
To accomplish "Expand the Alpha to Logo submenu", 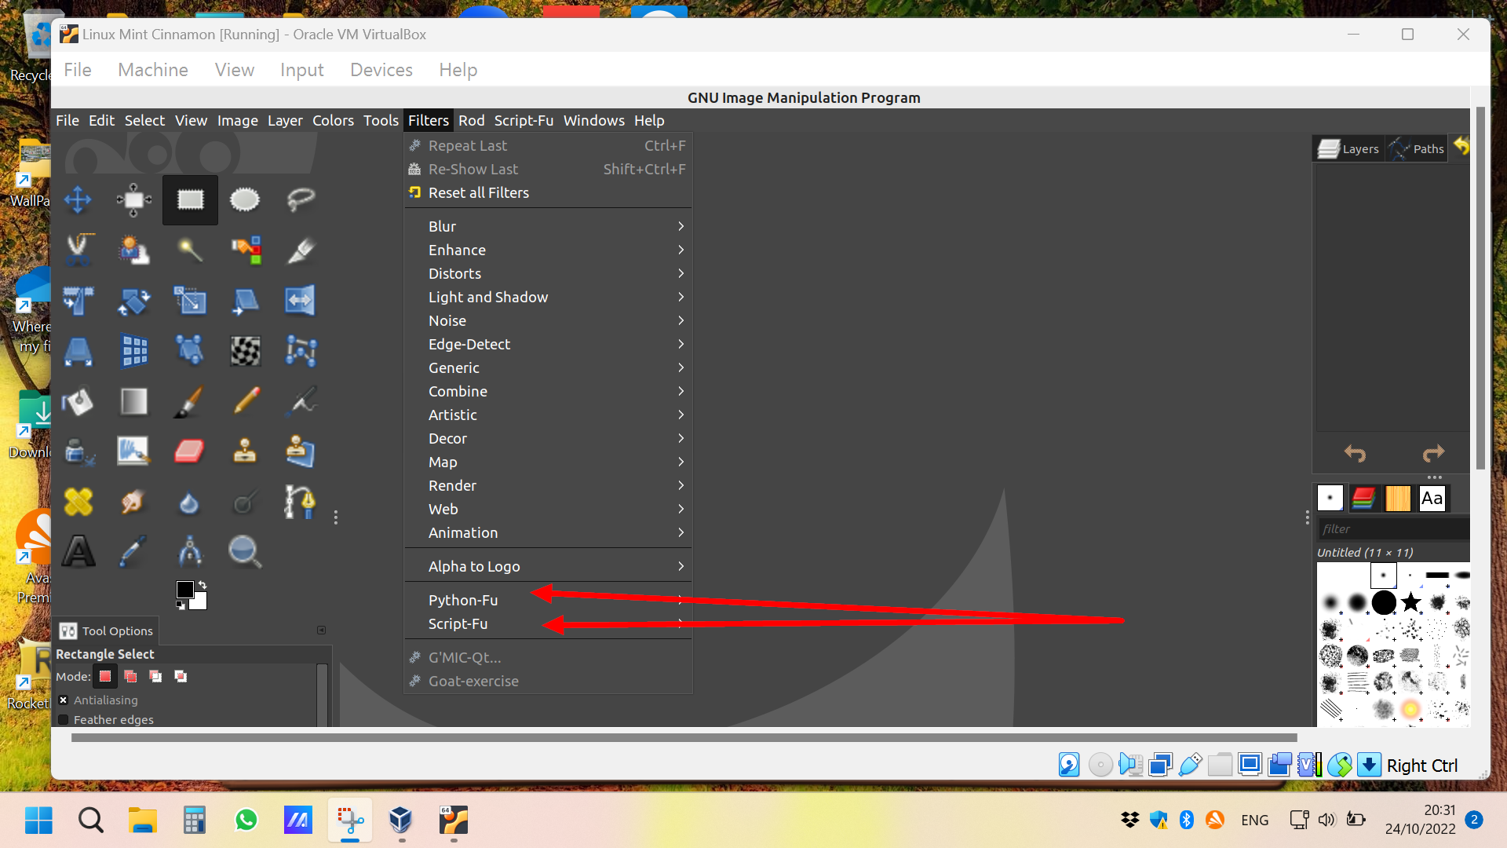I will (x=548, y=567).
